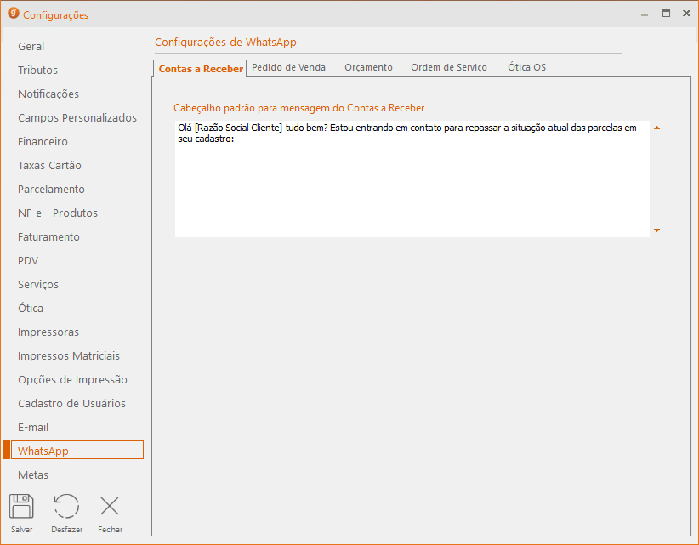
Task: Select WhatsApp in the sidebar
Action: (x=77, y=450)
